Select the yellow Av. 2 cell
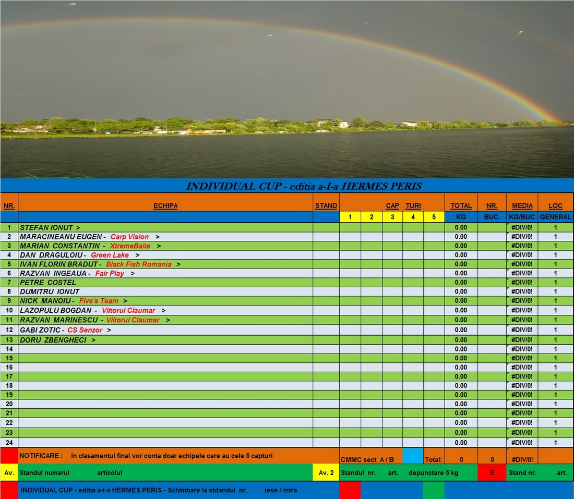Image resolution: width=574 pixels, height=499 pixels. (x=326, y=473)
